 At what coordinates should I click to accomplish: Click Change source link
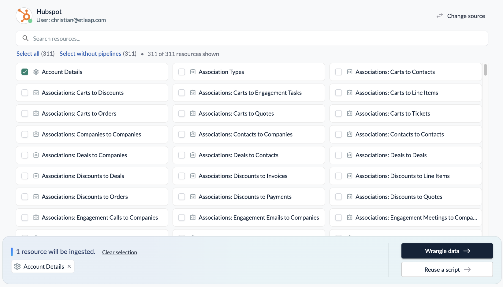(x=466, y=16)
